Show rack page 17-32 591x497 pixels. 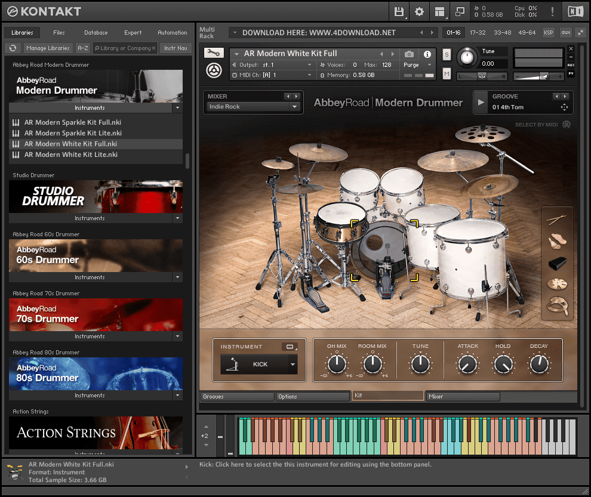(478, 32)
